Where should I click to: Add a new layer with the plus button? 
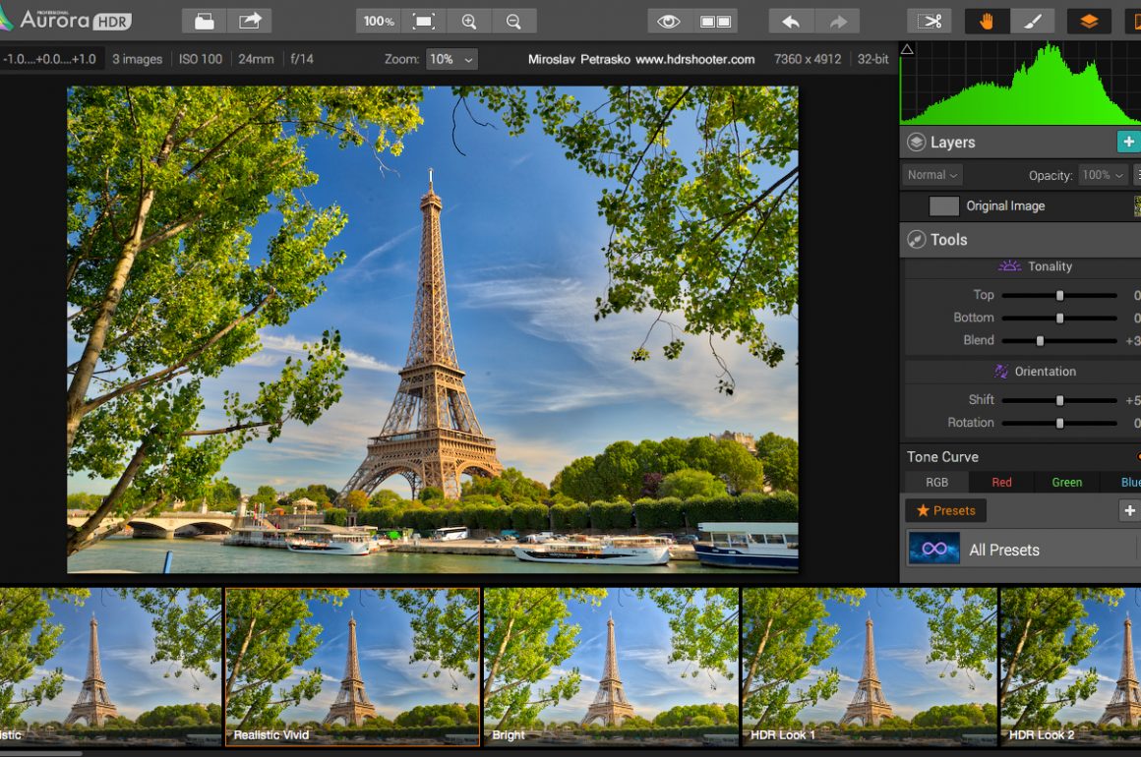tap(1128, 142)
